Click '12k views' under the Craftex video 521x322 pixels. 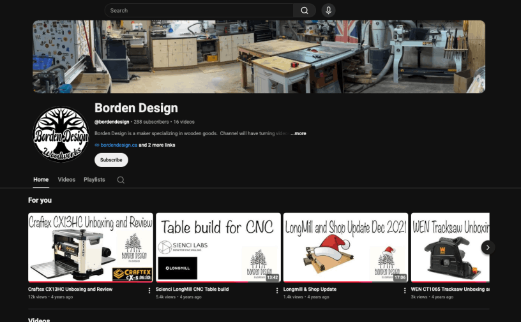38,297
